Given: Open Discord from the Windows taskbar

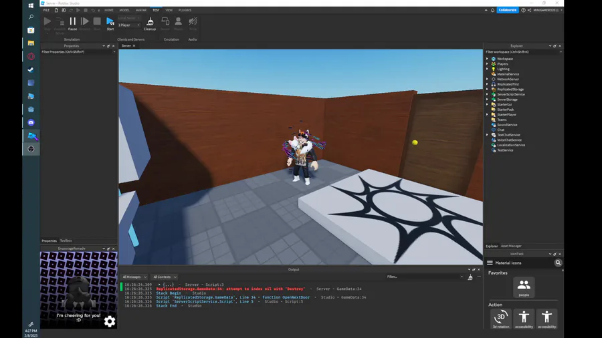Looking at the screenshot, I should 31,123.
